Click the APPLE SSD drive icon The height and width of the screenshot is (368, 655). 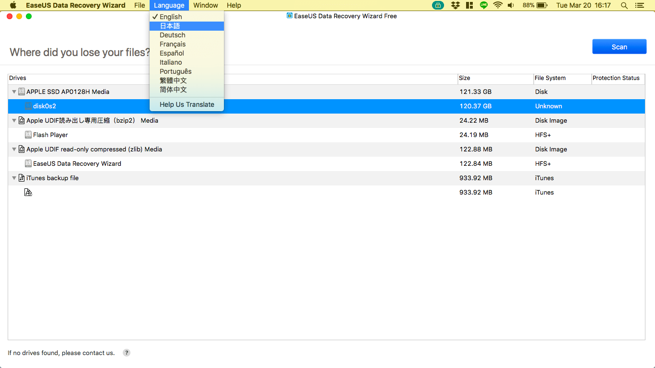[22, 92]
